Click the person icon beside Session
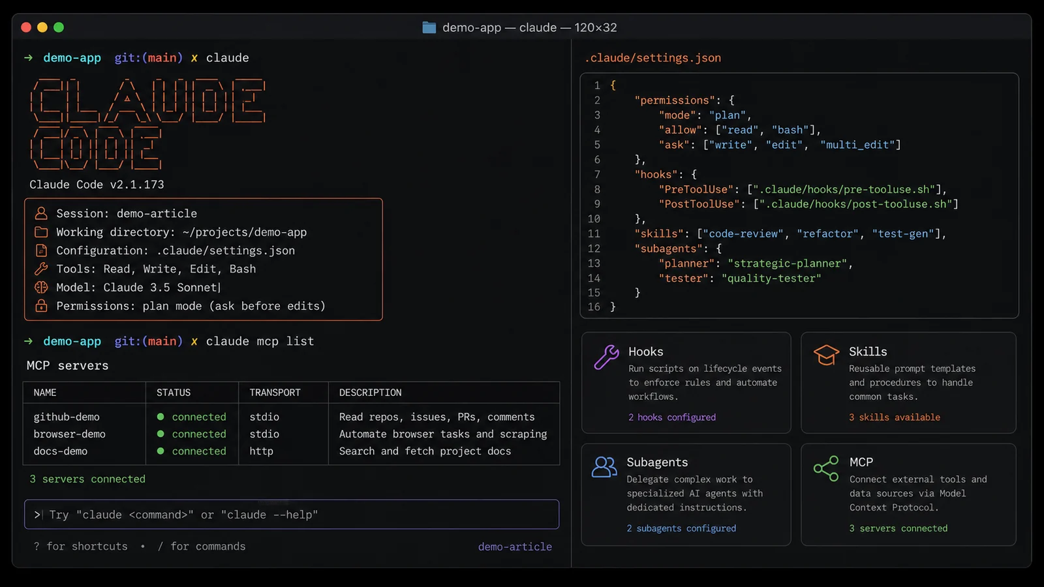The height and width of the screenshot is (587, 1044). pyautogui.click(x=41, y=213)
